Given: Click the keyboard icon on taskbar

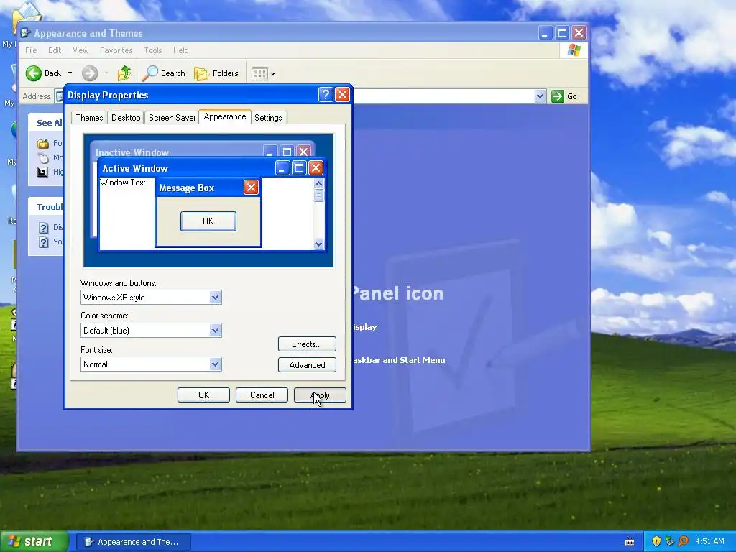Looking at the screenshot, I should (x=630, y=542).
